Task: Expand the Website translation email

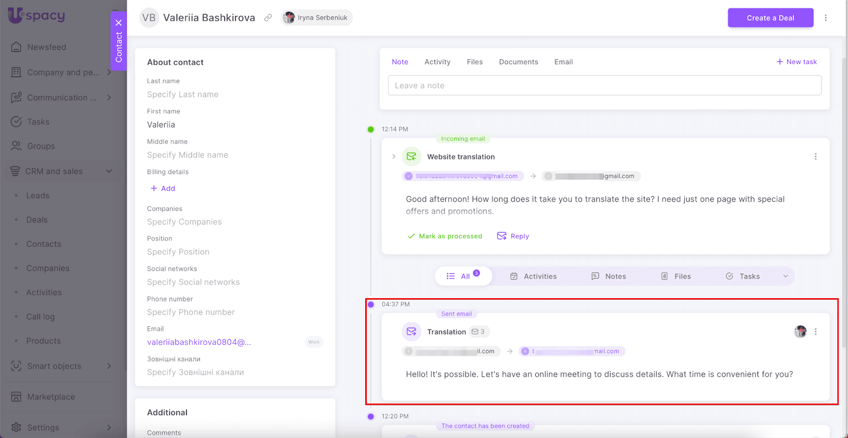Action: (394, 157)
